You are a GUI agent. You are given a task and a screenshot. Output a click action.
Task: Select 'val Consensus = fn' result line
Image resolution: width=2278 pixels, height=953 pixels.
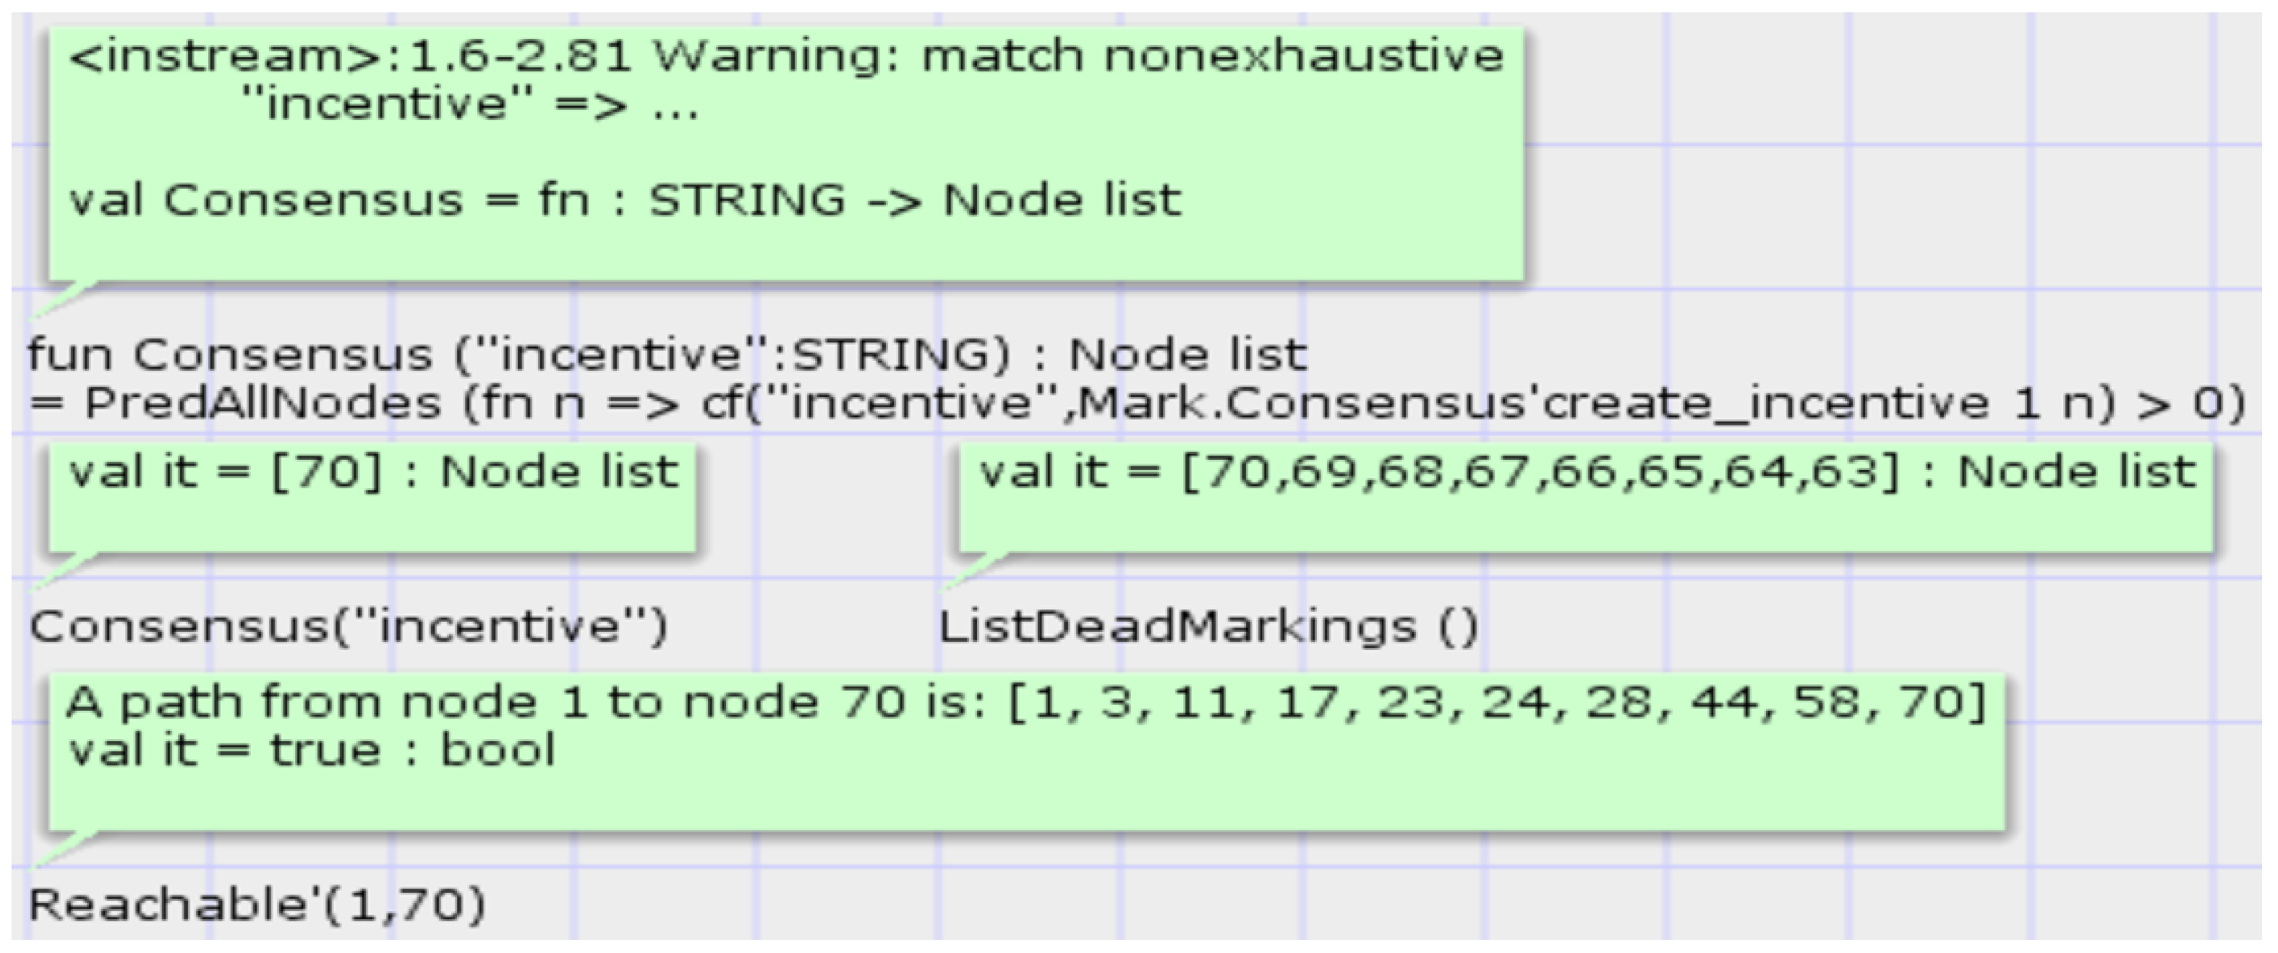coord(329,201)
